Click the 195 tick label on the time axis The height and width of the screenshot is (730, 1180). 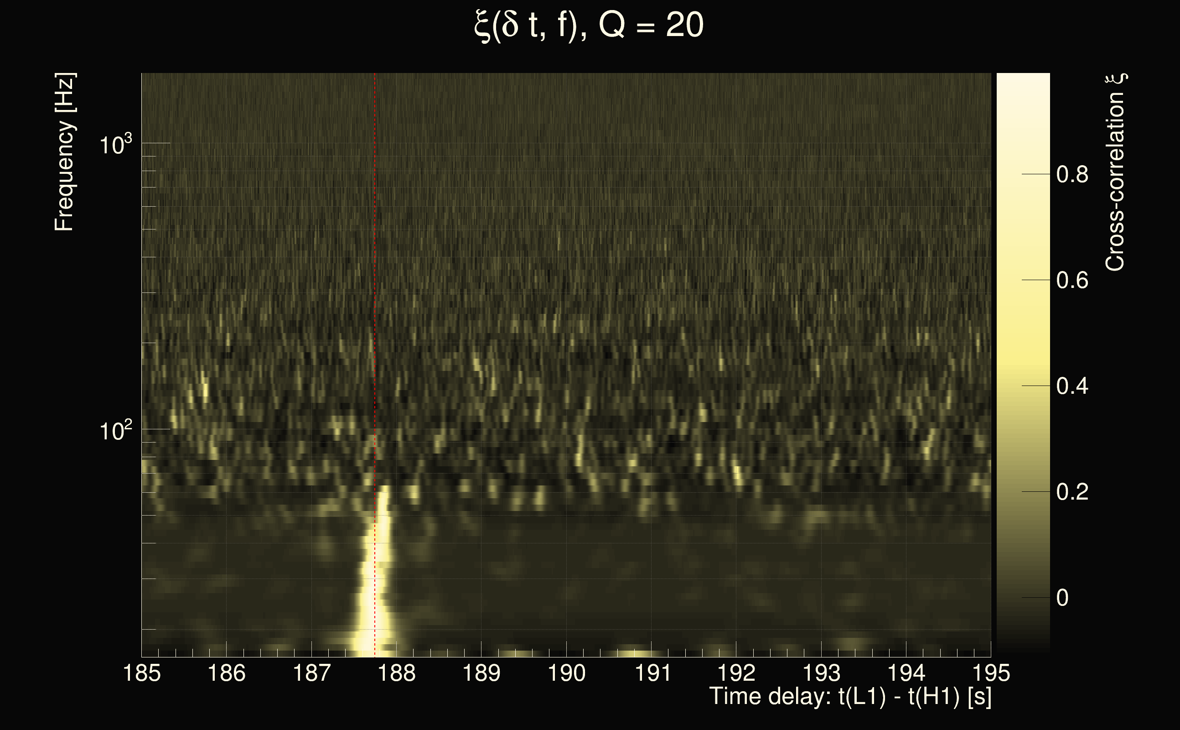coord(991,673)
